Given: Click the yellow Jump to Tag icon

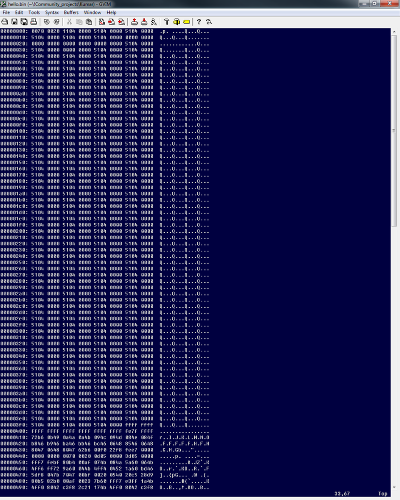Looking at the screenshot, I should (x=186, y=22).
